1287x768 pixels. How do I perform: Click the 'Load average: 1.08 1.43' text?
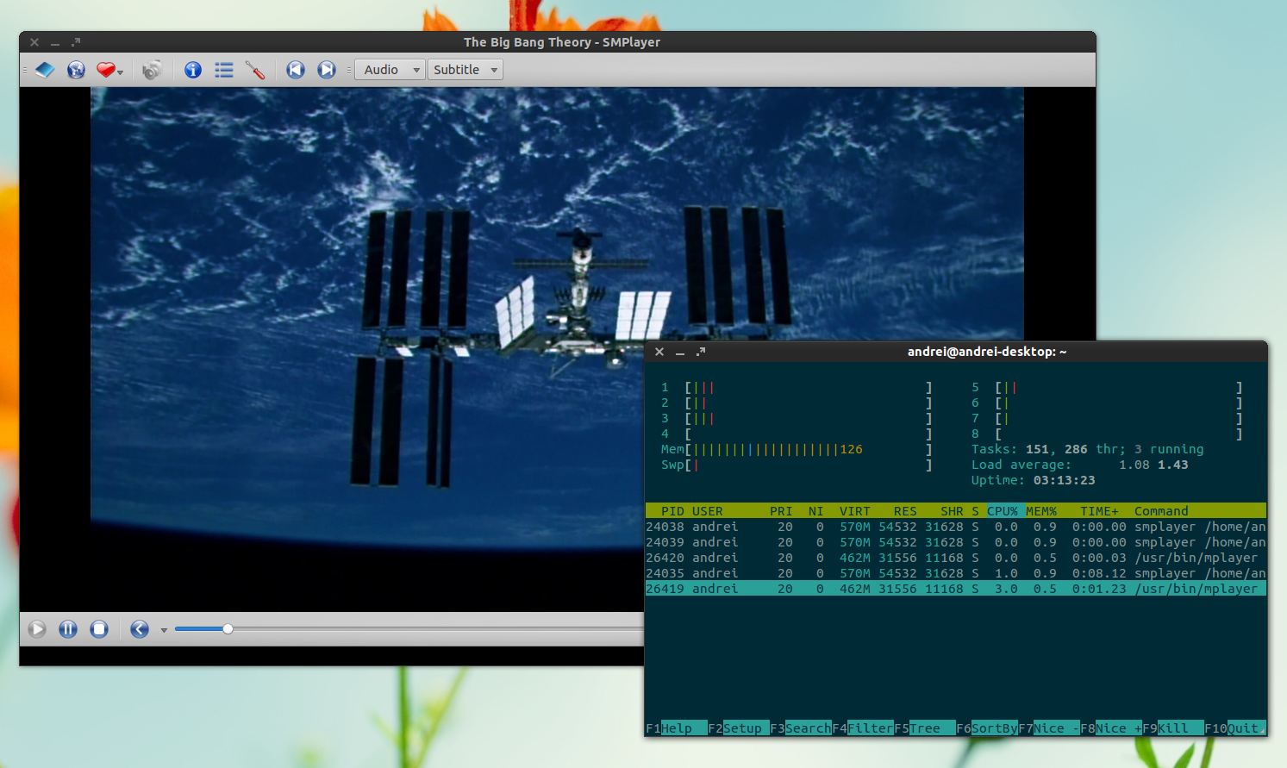[x=1080, y=465]
